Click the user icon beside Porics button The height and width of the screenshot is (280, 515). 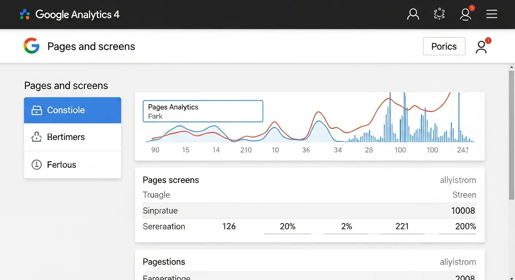[x=481, y=47]
